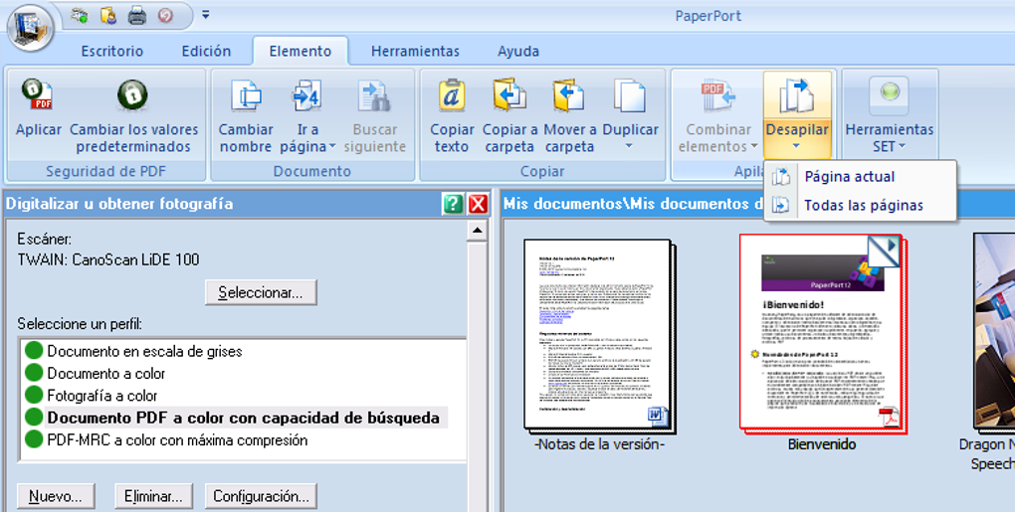Click Word icon on Notas de la versión thumbnail

657,417
